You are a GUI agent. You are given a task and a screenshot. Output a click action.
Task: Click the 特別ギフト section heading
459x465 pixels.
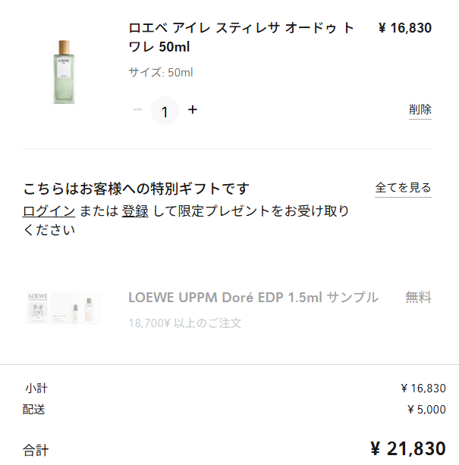pyautogui.click(x=137, y=189)
